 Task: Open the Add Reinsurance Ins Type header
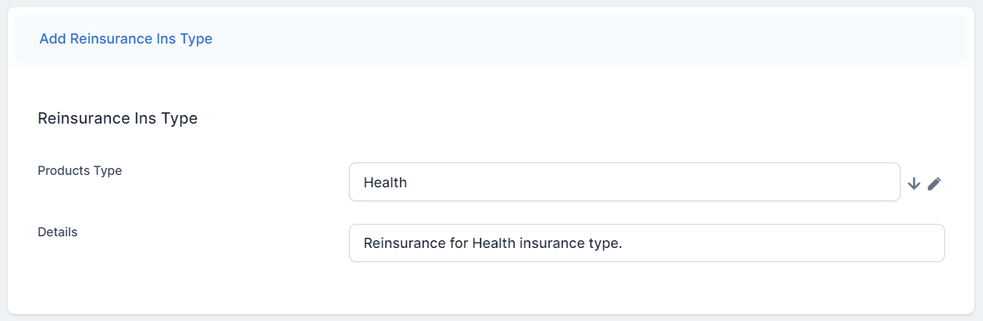[x=126, y=39]
